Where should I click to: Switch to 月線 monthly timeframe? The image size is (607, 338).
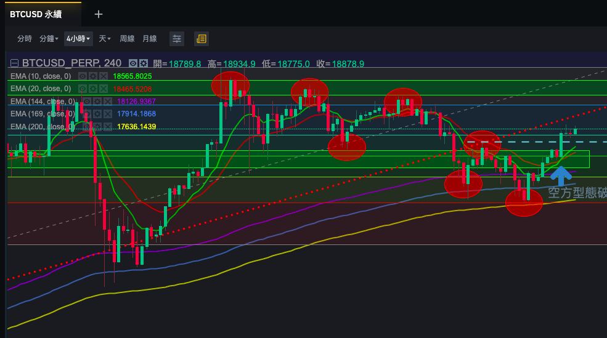[150, 39]
